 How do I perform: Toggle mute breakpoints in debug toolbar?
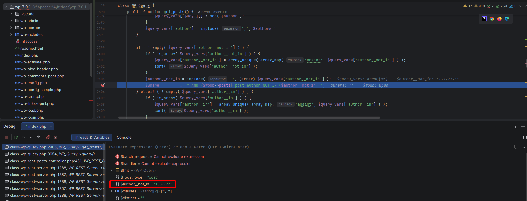point(56,137)
